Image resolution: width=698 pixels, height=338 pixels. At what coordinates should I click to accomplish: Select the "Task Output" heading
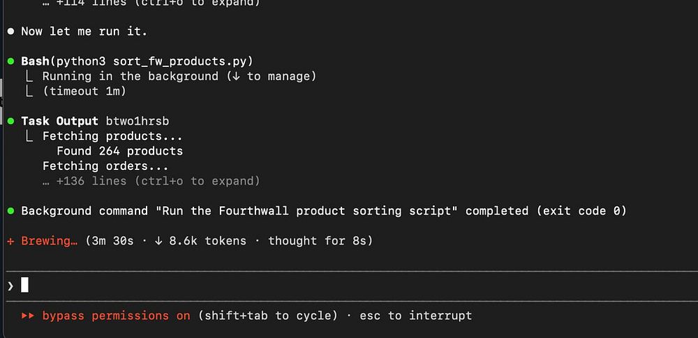[59, 121]
